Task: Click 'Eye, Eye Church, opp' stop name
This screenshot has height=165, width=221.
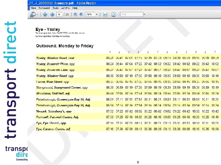Action: [x=51, y=123]
